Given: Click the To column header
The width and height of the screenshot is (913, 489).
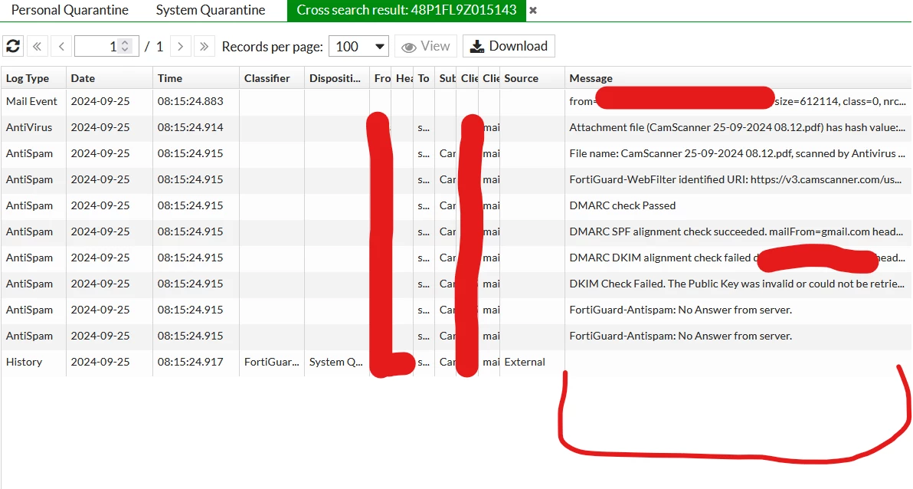Looking at the screenshot, I should pos(424,78).
